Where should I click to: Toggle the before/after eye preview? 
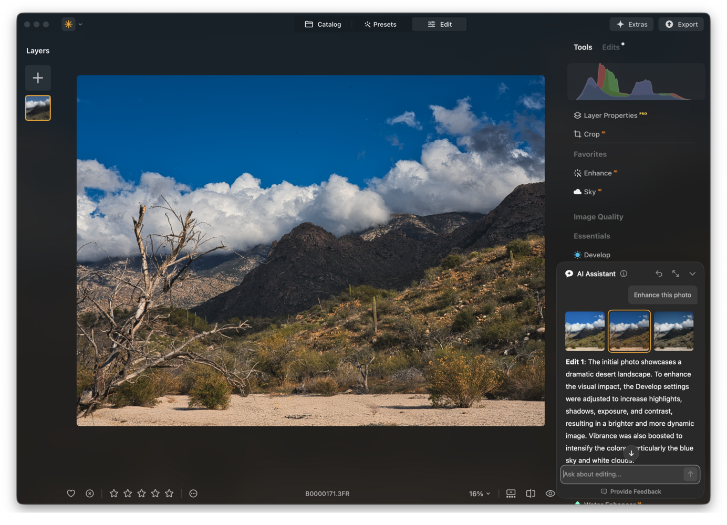[x=550, y=493]
